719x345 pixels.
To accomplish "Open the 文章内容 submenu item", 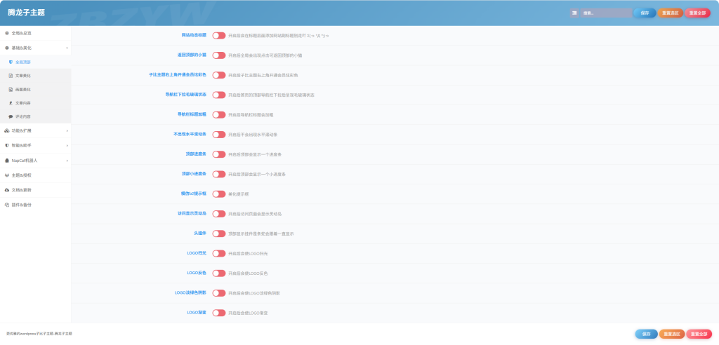I will tap(23, 102).
